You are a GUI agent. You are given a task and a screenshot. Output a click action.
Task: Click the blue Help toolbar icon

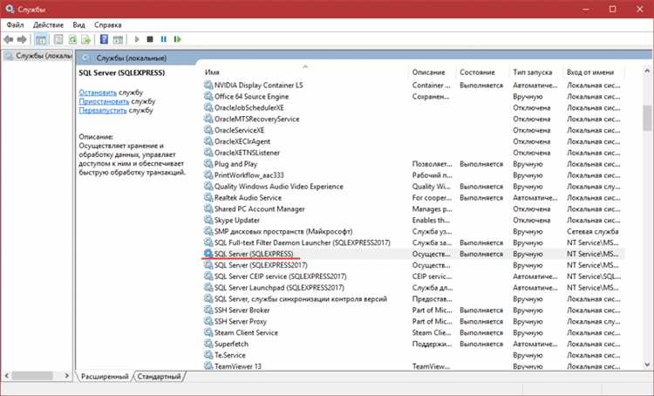105,39
